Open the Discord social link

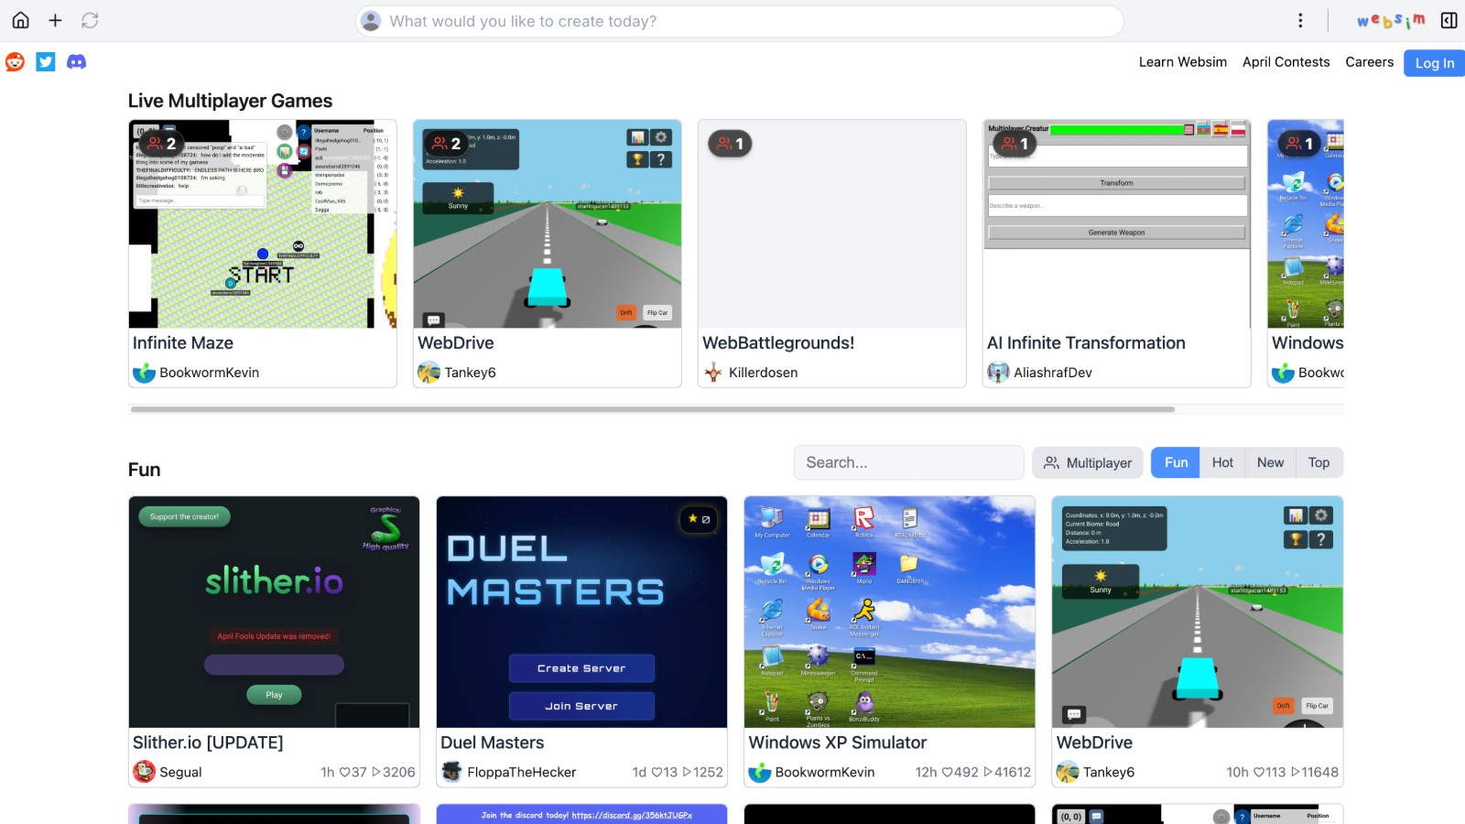click(x=77, y=61)
